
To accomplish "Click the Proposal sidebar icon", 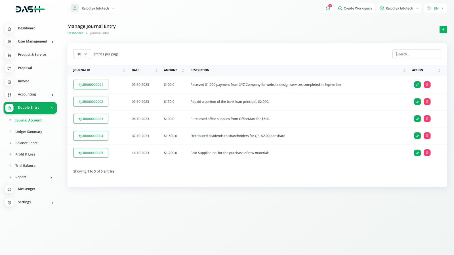I will [9, 68].
